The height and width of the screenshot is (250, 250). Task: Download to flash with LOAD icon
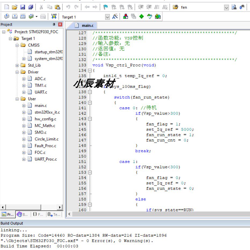click(x=54, y=16)
